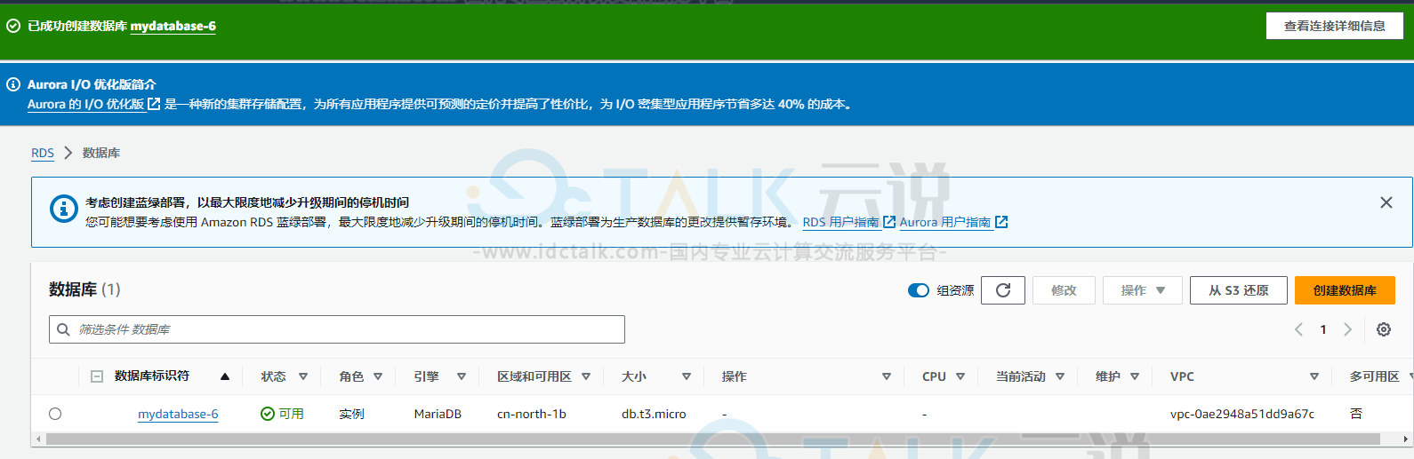Sort by 维护 column arrow
This screenshot has height=459, width=1414.
pyautogui.click(x=1135, y=376)
